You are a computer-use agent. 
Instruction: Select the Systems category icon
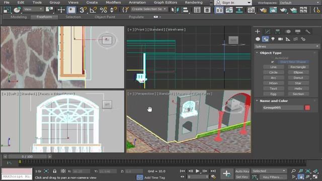pos(303,39)
